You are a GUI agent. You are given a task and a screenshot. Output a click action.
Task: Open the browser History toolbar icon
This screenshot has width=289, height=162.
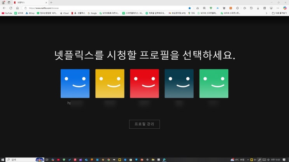[251, 8]
